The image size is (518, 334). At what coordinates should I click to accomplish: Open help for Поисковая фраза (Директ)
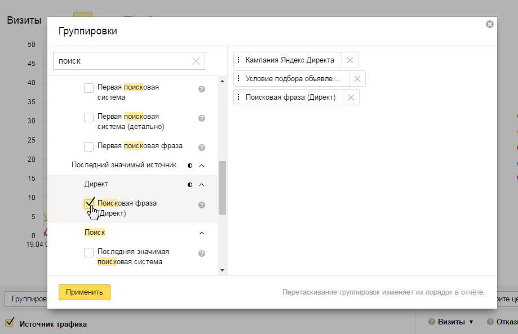click(202, 205)
